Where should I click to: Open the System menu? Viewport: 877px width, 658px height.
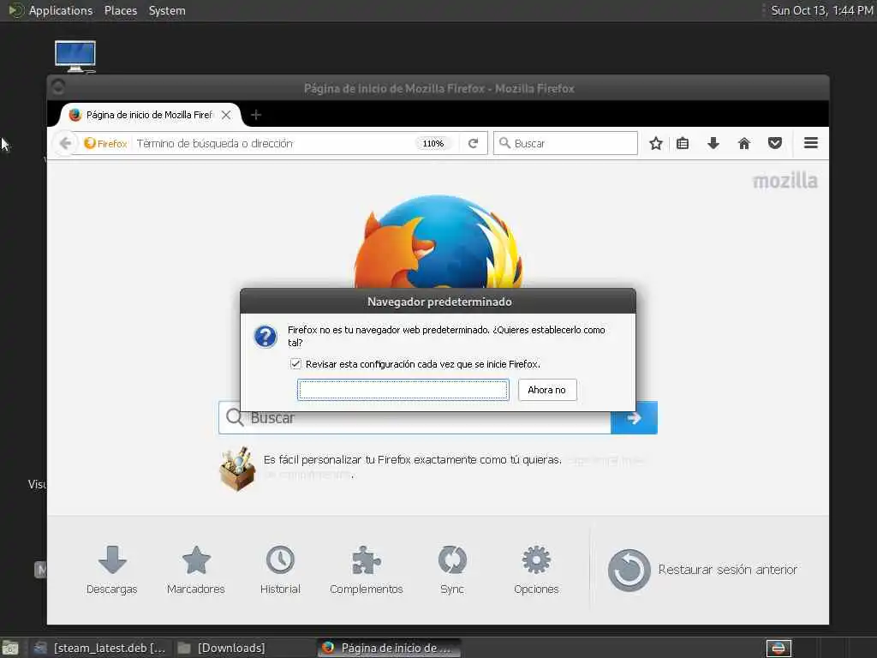pos(167,10)
